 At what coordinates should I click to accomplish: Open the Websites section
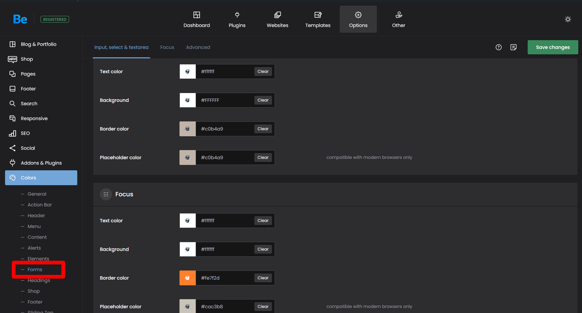click(x=277, y=19)
